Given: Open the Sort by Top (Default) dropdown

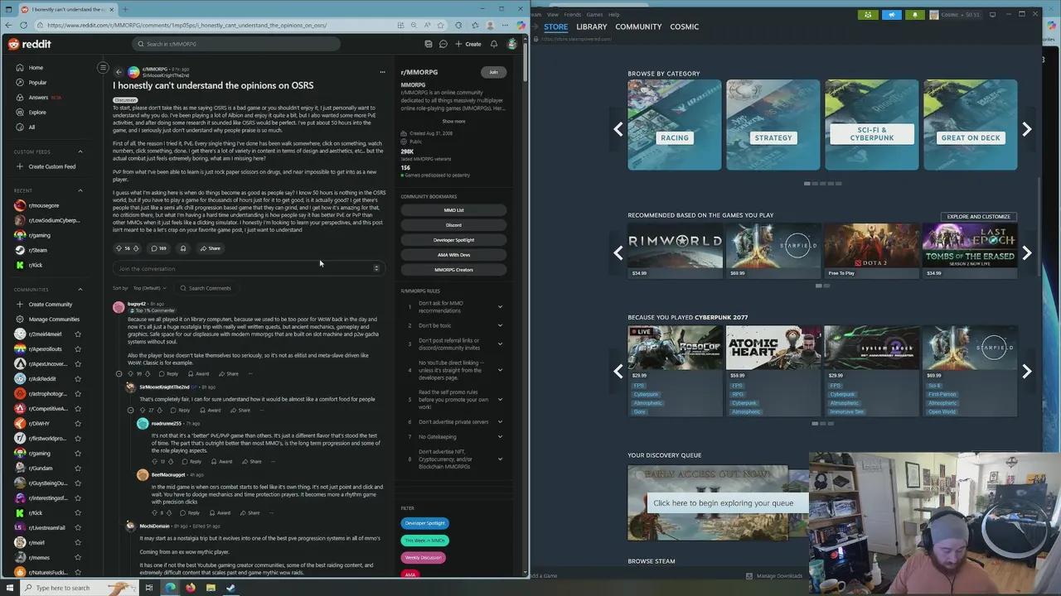Looking at the screenshot, I should [x=149, y=288].
